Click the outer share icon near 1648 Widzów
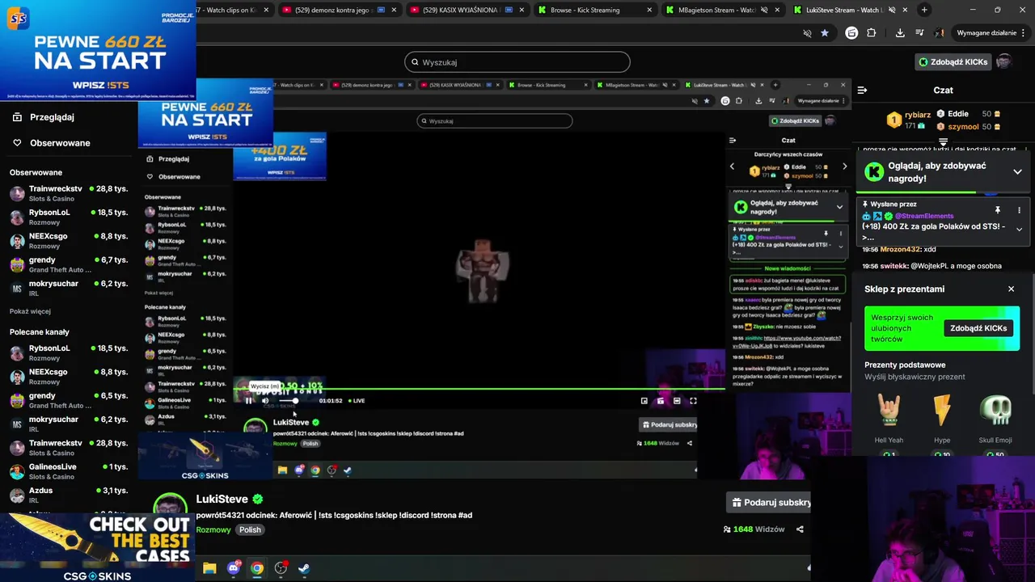The image size is (1035, 582). 800,529
